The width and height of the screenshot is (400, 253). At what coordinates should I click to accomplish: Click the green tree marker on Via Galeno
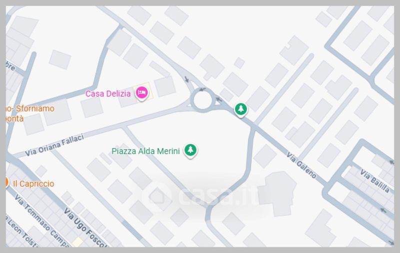click(x=241, y=110)
